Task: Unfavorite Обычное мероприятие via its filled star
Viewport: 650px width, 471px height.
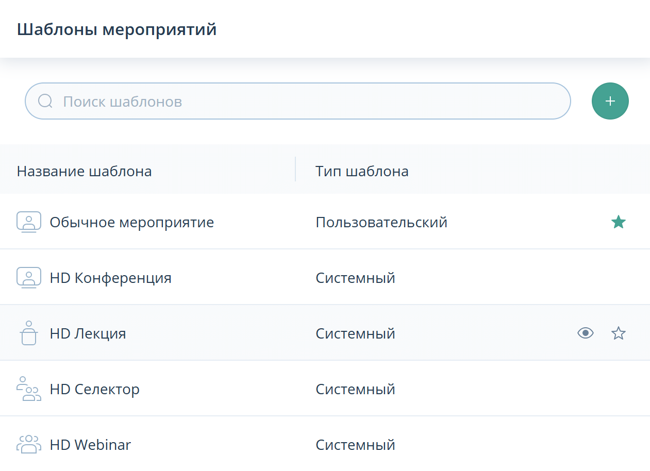Action: [x=618, y=222]
